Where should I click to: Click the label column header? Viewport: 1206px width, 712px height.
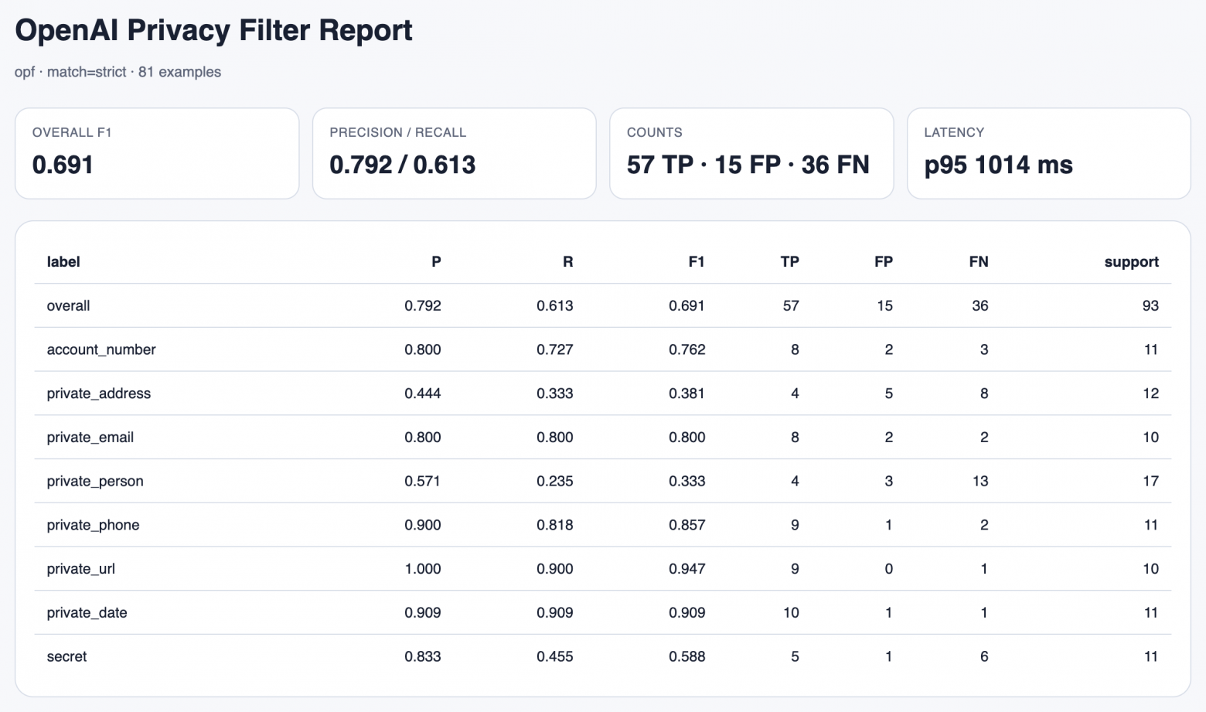pos(63,262)
